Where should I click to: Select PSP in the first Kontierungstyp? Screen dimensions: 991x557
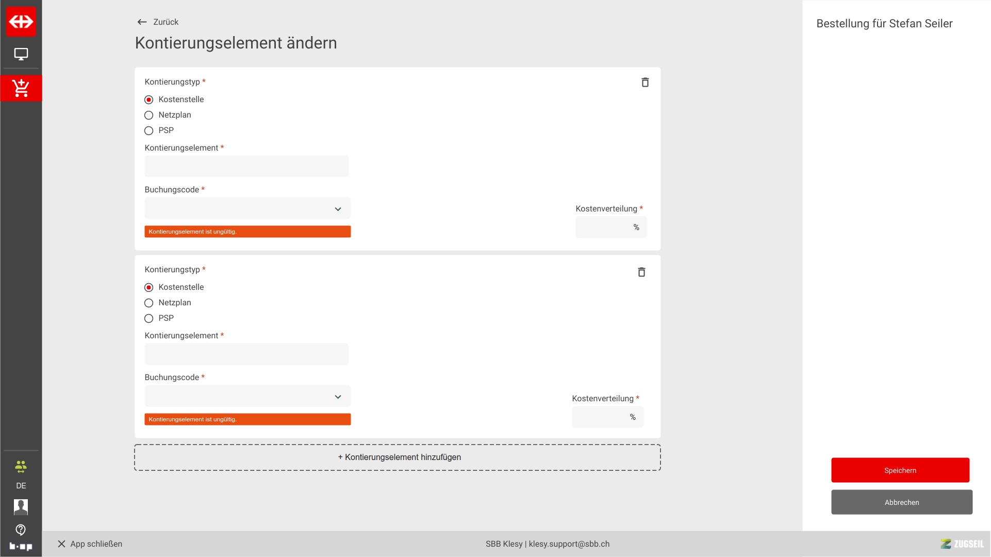(x=149, y=130)
